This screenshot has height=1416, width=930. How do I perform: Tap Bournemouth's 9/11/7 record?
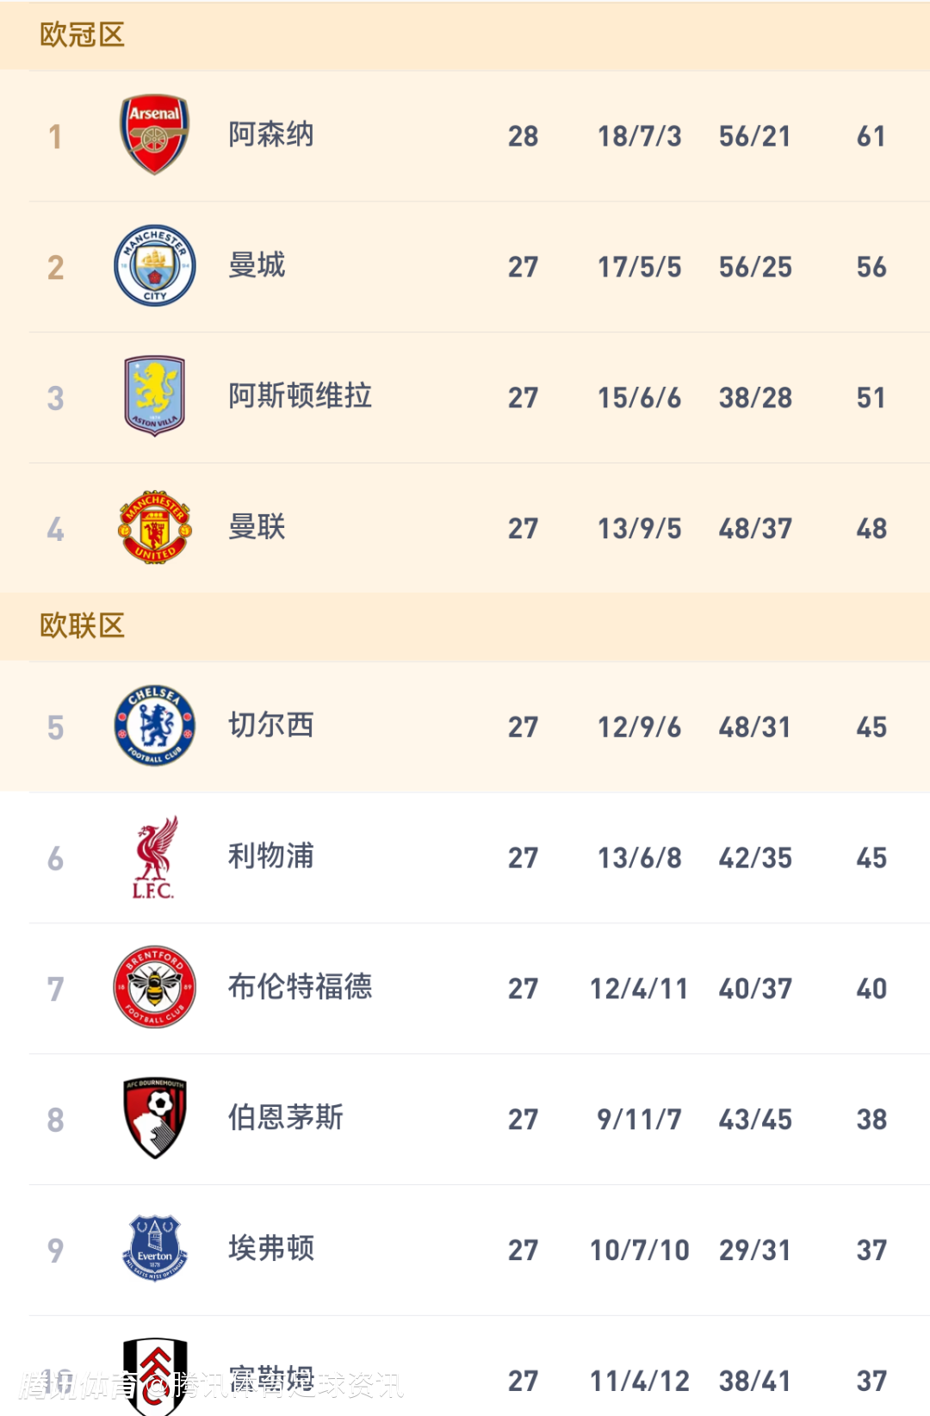click(639, 1120)
